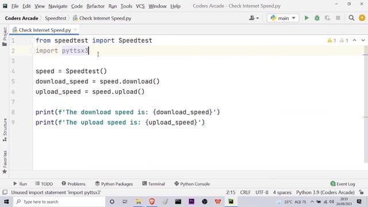Viewport: 368px width, 207px height.
Task: Click line number 8 in the gutter
Action: [13, 112]
